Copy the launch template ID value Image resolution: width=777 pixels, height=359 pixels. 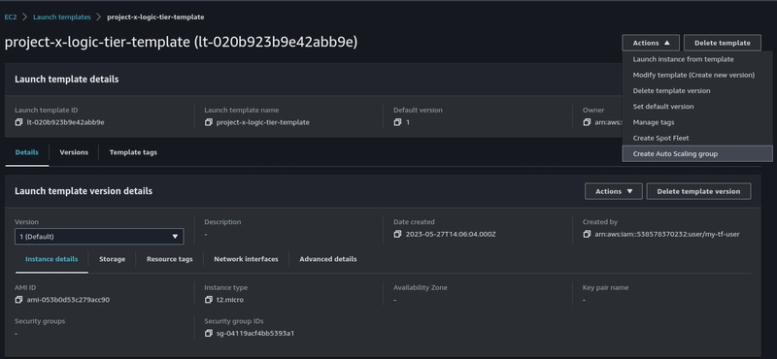(18, 122)
